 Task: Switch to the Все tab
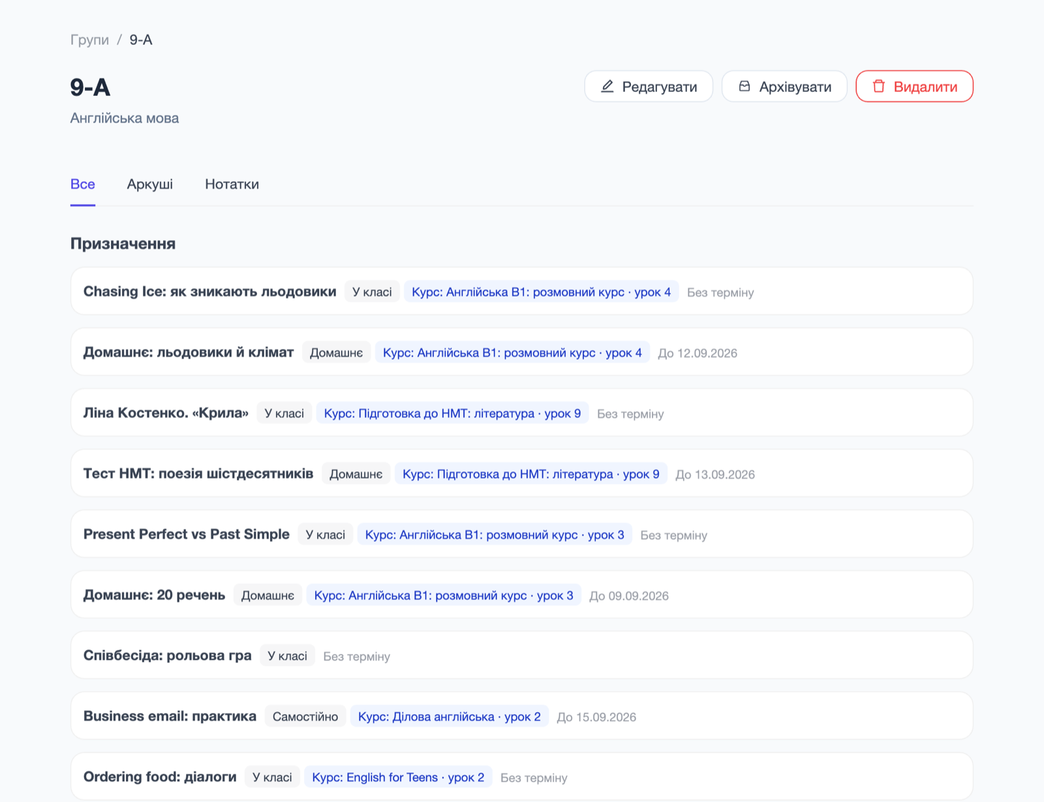click(83, 185)
